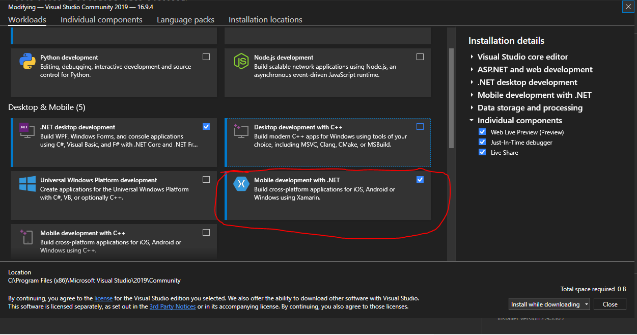637x335 pixels.
Task: Check Universal Windows Platform development checkbox
Action: click(206, 180)
